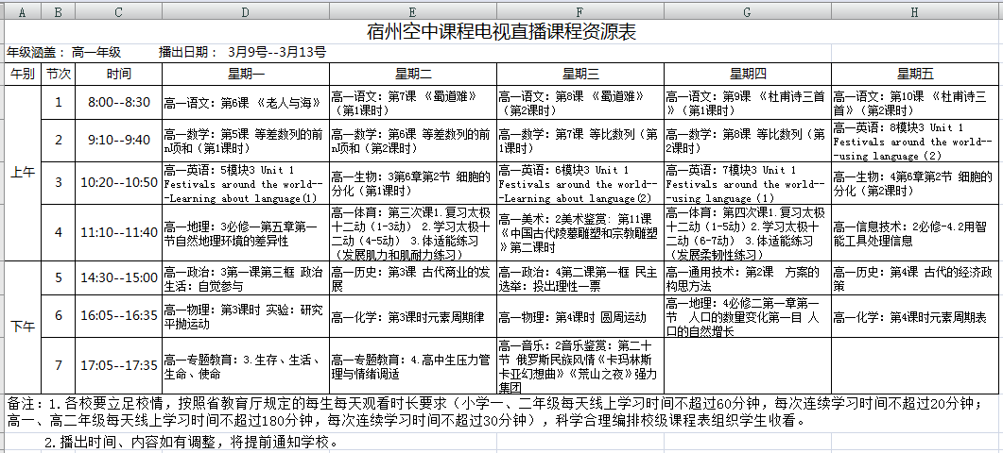Select the 上午 merged cell

tap(22, 174)
